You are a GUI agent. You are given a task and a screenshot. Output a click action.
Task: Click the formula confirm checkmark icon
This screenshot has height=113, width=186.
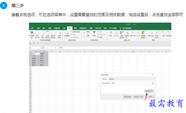pyautogui.click(x=51, y=48)
